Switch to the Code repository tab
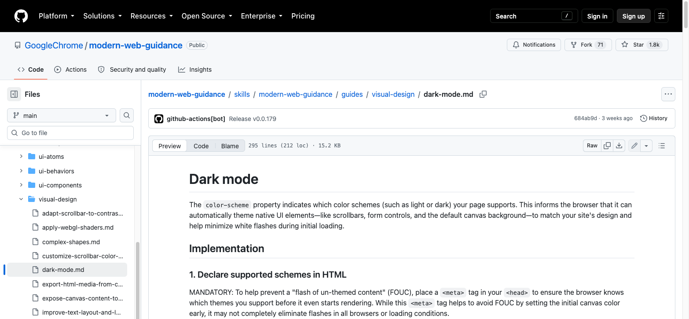Image resolution: width=689 pixels, height=319 pixels. click(x=30, y=70)
